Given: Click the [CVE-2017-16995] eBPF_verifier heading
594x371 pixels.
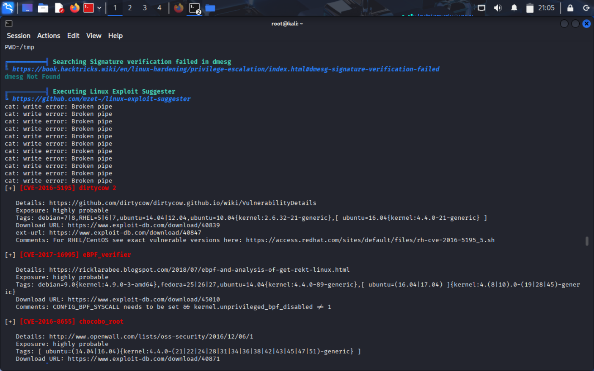Looking at the screenshot, I should click(75, 255).
